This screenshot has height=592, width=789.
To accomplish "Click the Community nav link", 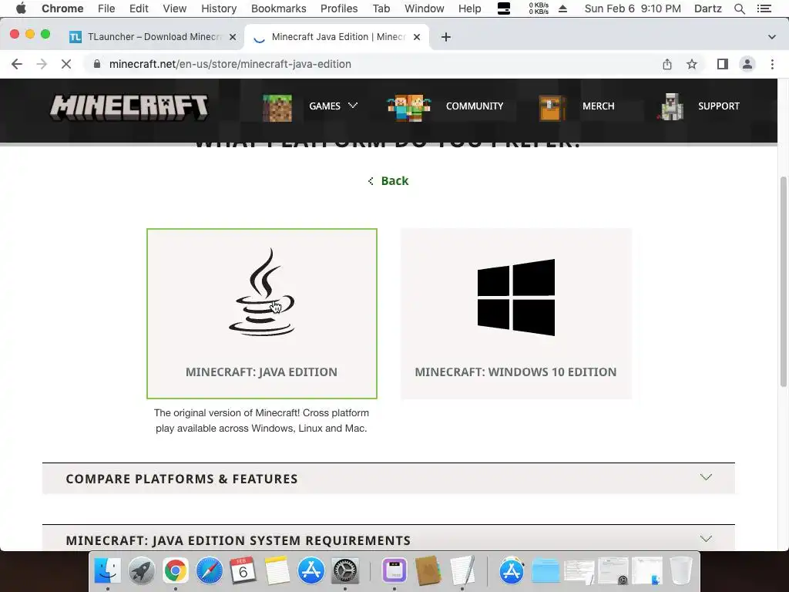I will (x=475, y=106).
